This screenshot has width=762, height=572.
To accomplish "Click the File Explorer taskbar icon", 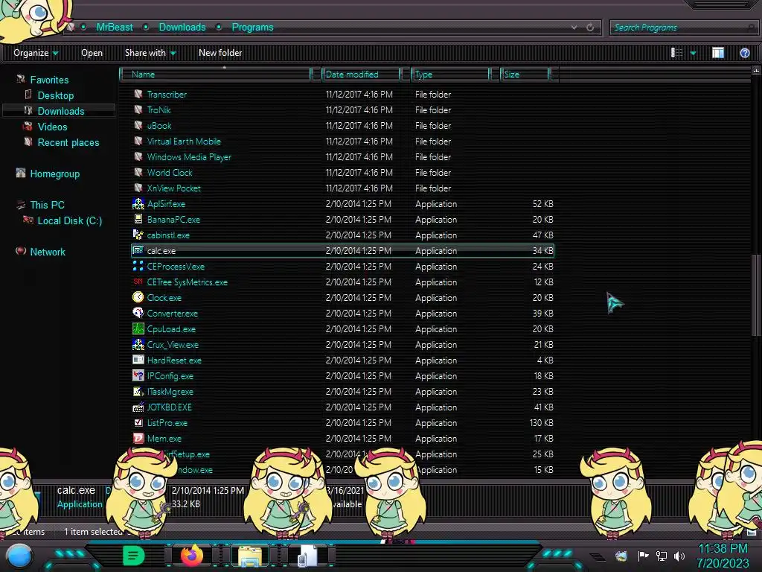I will point(250,556).
